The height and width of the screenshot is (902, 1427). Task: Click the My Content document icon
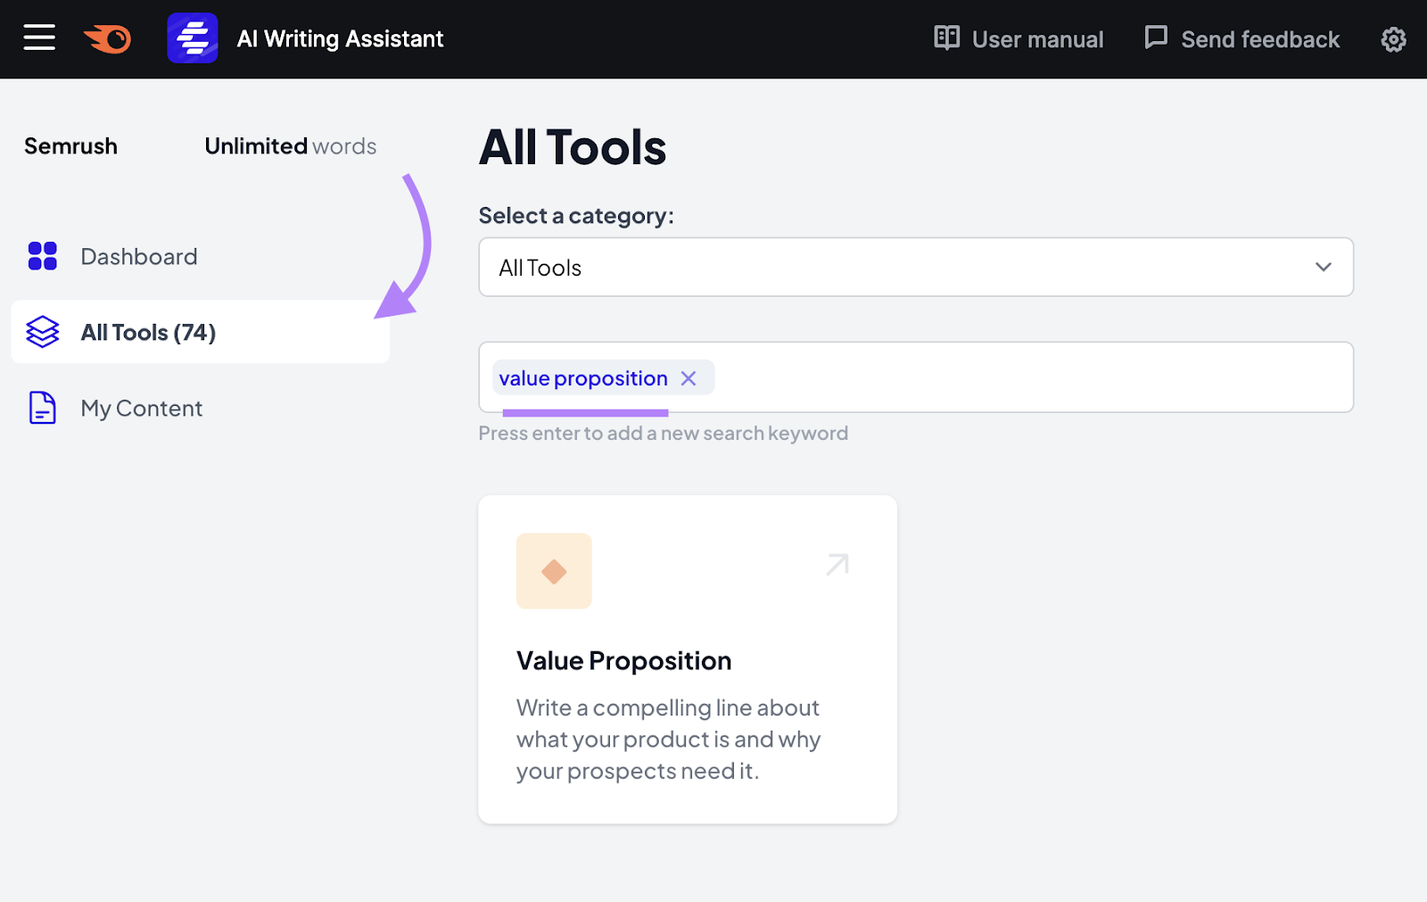[x=42, y=408]
